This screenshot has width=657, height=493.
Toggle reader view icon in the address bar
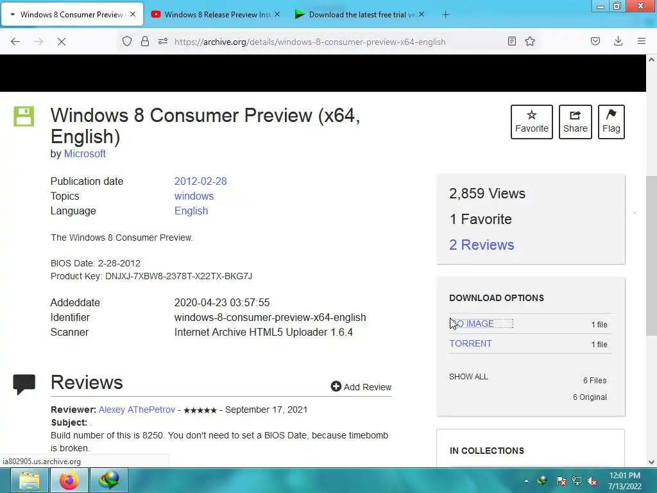click(511, 41)
